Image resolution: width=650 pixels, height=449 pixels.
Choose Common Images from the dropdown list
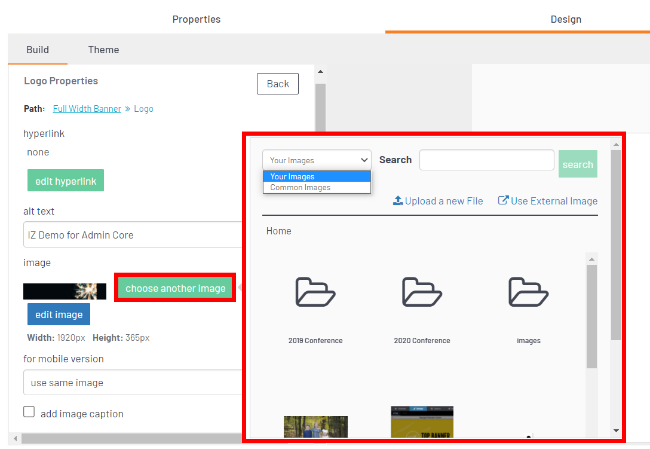click(x=301, y=188)
